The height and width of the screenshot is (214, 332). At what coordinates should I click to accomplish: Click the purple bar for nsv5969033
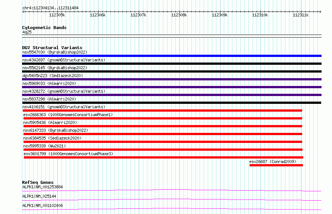(x=172, y=87)
